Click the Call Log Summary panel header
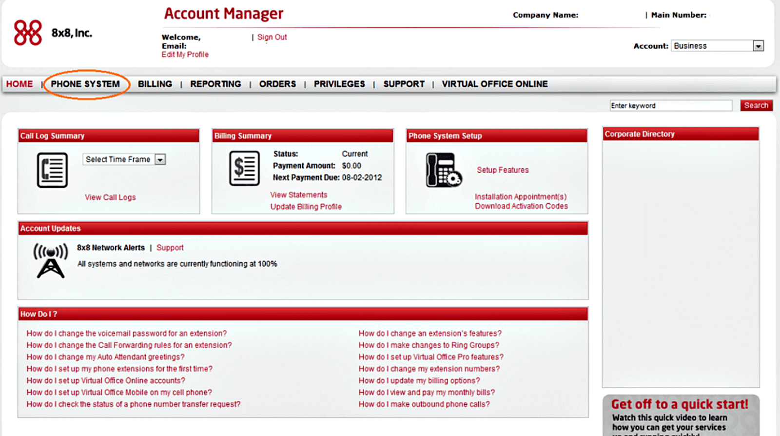The image size is (780, 436). (109, 136)
